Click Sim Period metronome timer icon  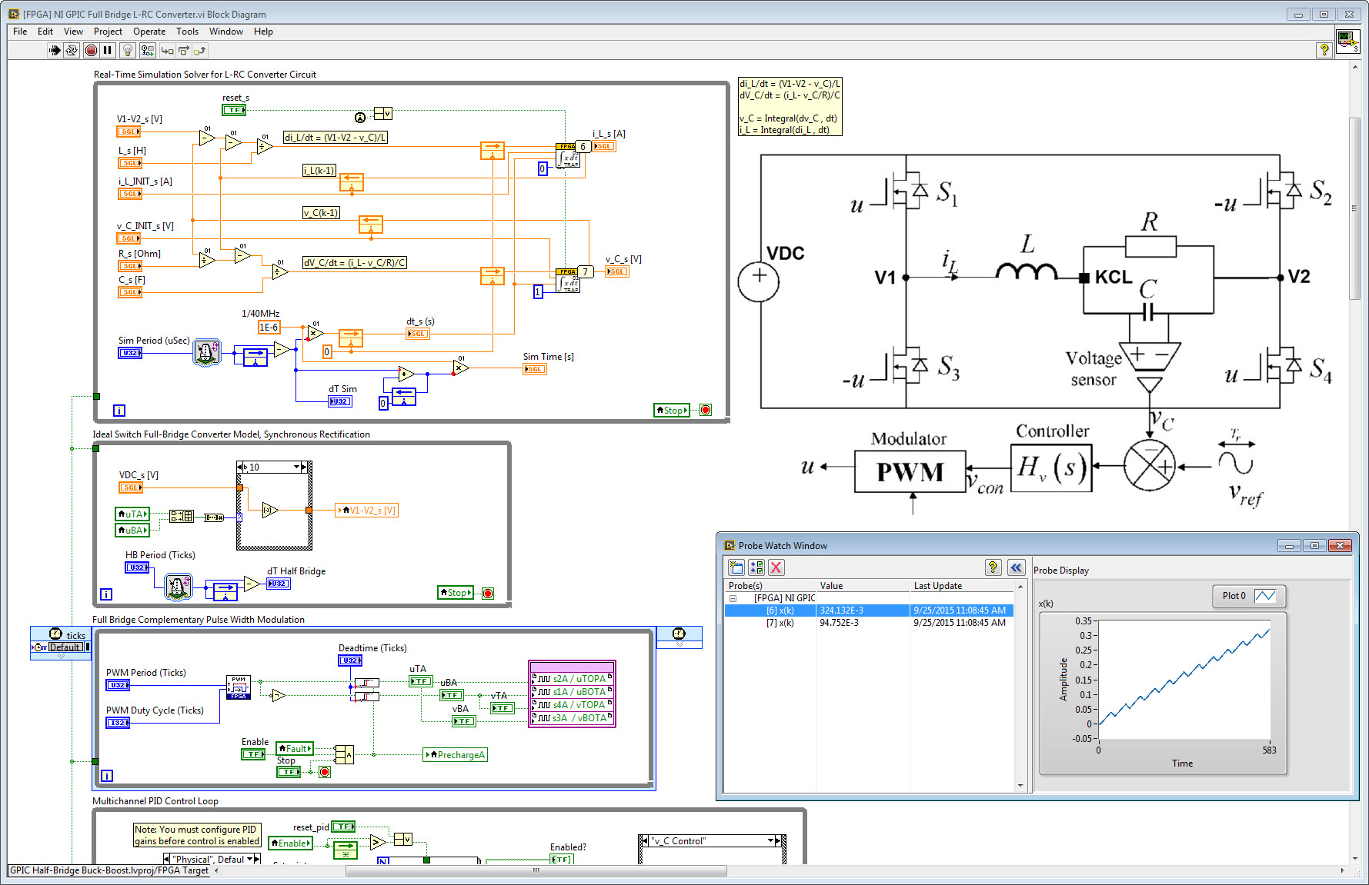coord(206,352)
